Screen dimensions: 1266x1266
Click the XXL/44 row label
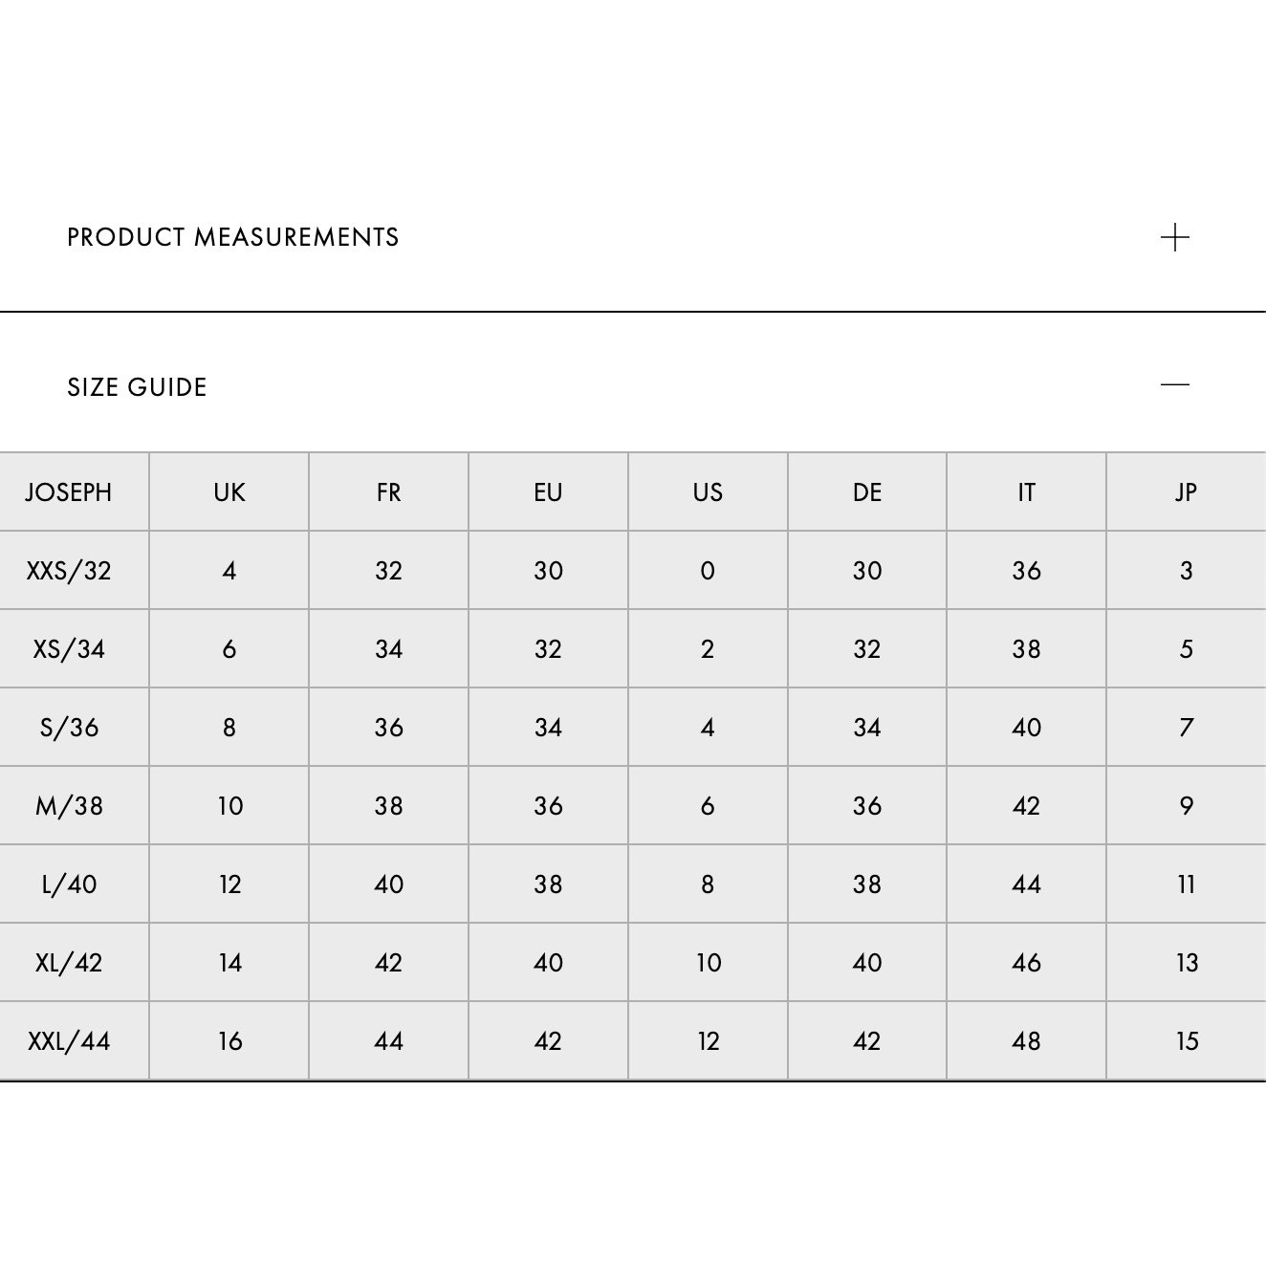tap(69, 1041)
